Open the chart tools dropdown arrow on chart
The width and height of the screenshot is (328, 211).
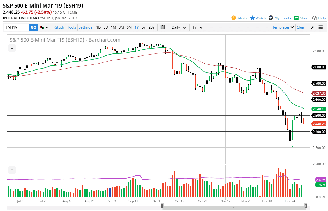click(x=12, y=48)
